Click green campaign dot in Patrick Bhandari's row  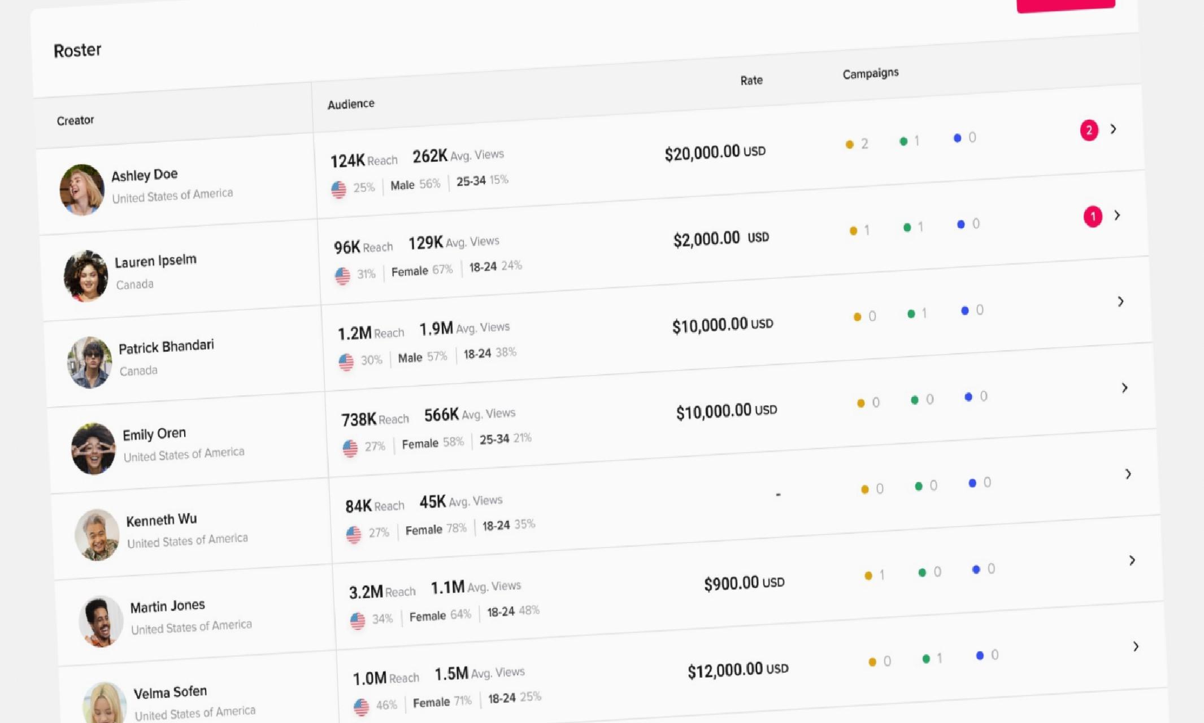911,313
